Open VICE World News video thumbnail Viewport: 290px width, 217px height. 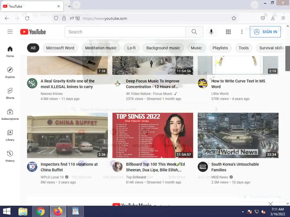click(x=238, y=135)
